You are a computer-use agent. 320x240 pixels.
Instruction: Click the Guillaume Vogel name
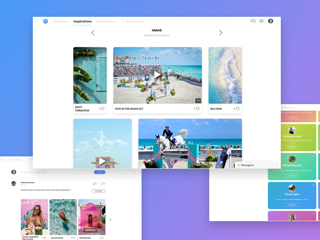[x=292, y=136]
